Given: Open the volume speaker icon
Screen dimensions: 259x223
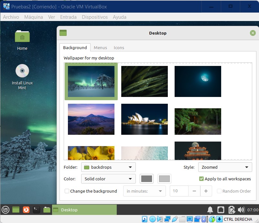Looking at the screenshot, I should point(241,210).
